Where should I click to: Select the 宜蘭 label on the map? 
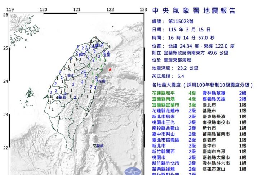pos(107,55)
